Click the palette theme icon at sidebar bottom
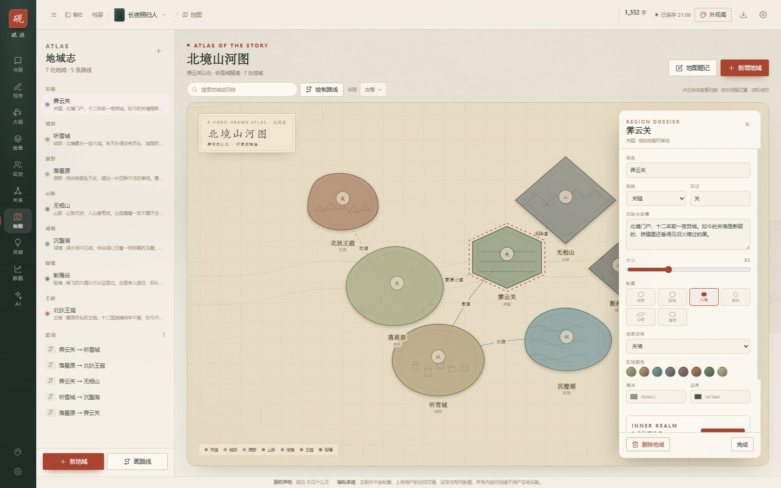 18,452
